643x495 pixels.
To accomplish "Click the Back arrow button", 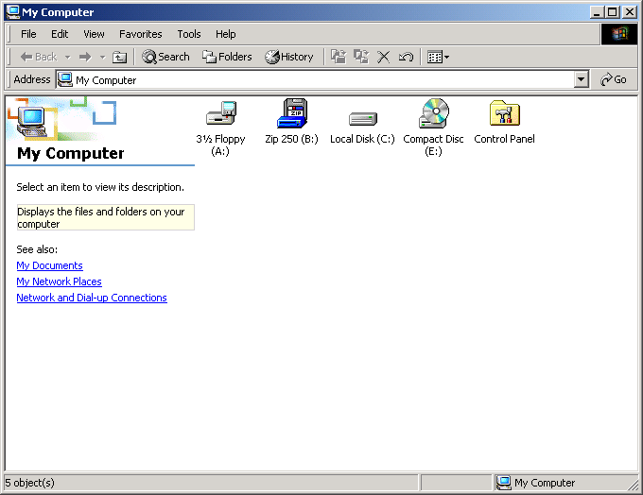I will tap(38, 57).
